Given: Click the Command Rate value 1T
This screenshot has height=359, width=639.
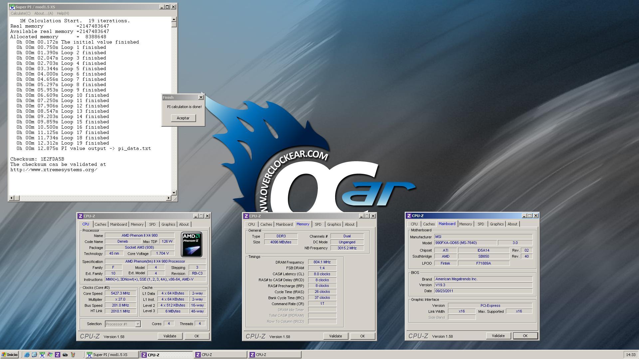Looking at the screenshot, I should click(322, 303).
